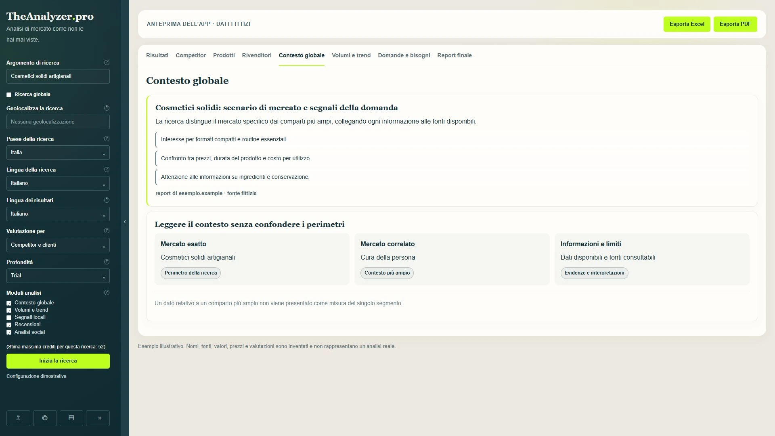The image size is (775, 436).
Task: Click the double-circle icon in the bottom sidebar
Action: pyautogui.click(x=45, y=418)
